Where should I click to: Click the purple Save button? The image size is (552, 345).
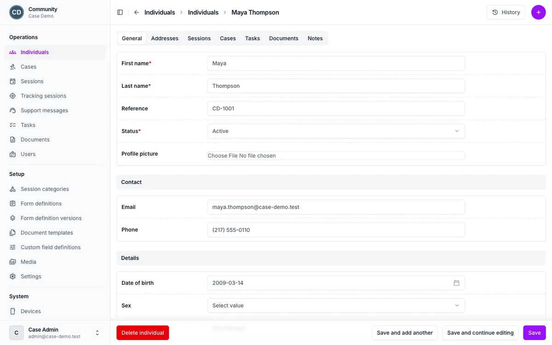pos(535,333)
